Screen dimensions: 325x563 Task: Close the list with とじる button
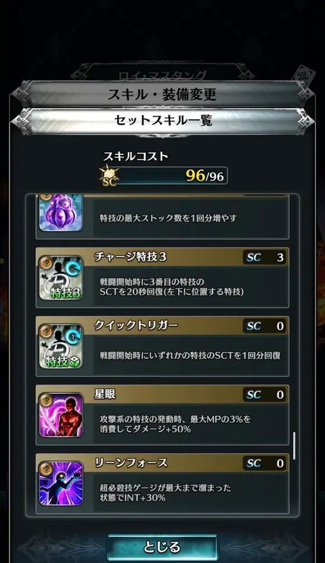click(162, 547)
